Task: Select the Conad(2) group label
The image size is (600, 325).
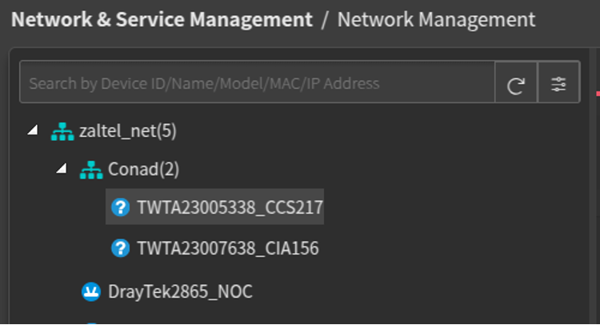Action: (143, 169)
